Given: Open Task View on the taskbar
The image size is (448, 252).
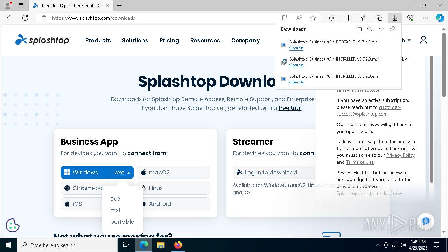Looking at the screenshot, I should (x=126, y=245).
